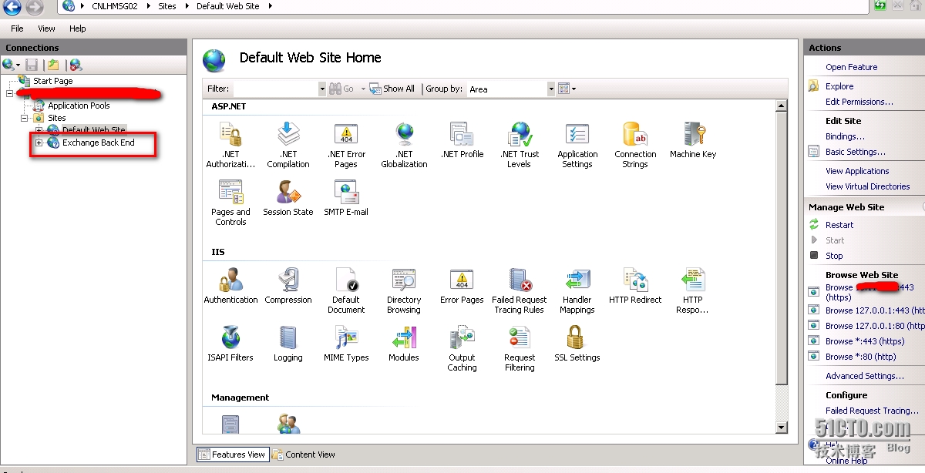Open Application Settings feature
Viewport: 925px width, 473px height.
click(x=577, y=145)
